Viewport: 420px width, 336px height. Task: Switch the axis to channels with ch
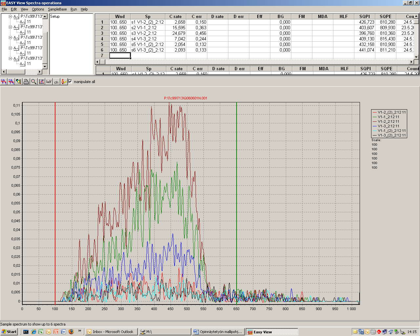(56, 82)
